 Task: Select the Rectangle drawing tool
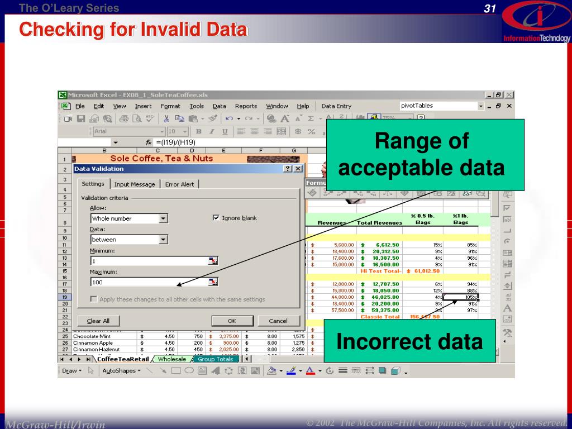coord(176,371)
